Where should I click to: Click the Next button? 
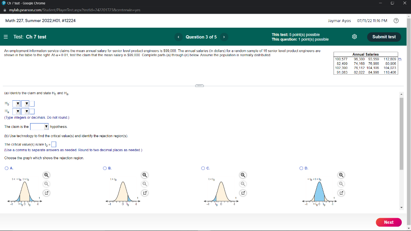tap(389, 222)
